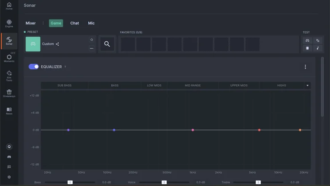Select the HIGHS band header
The image size is (330, 186).
point(282,86)
